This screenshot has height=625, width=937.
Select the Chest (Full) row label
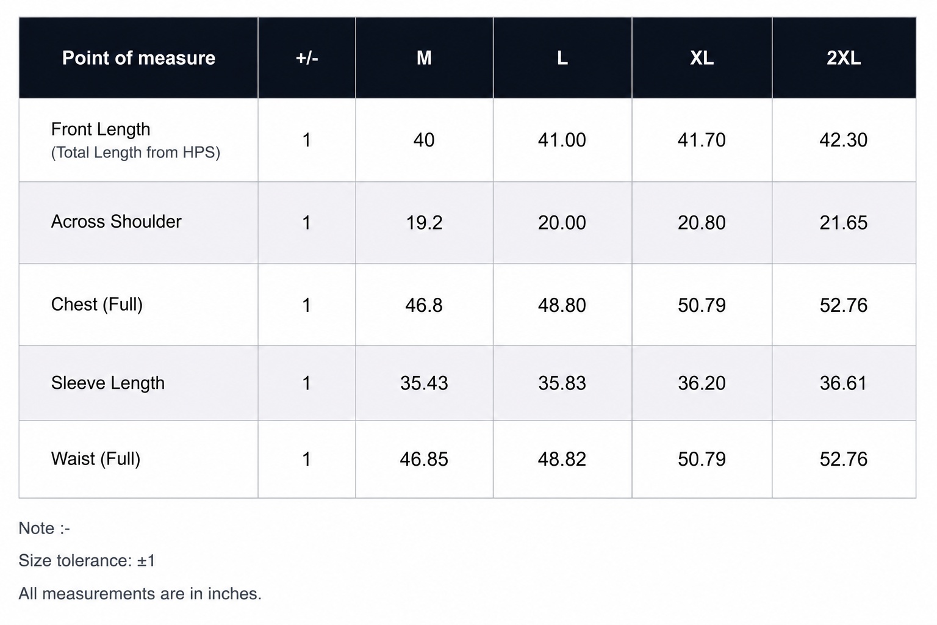tap(97, 304)
